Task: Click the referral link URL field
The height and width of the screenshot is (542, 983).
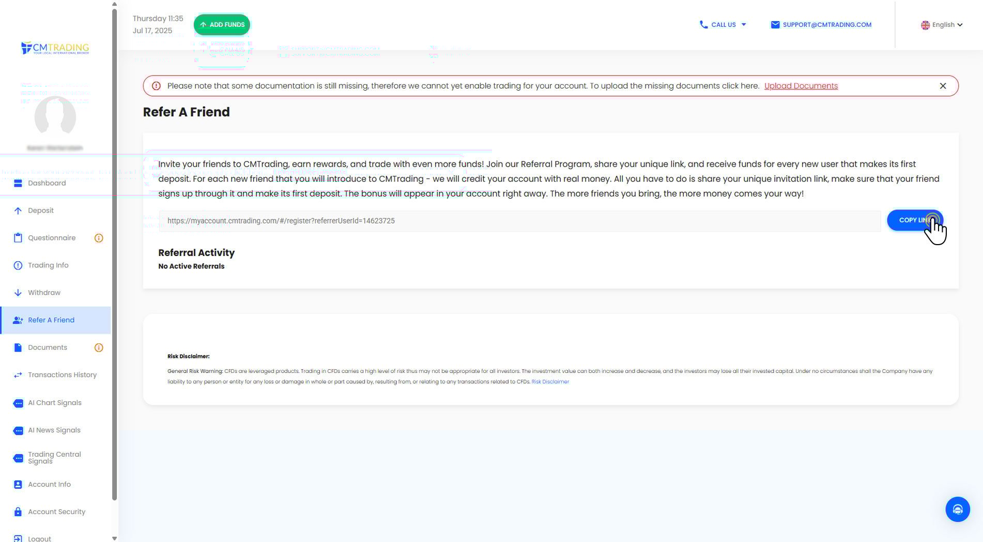Action: [x=520, y=221]
